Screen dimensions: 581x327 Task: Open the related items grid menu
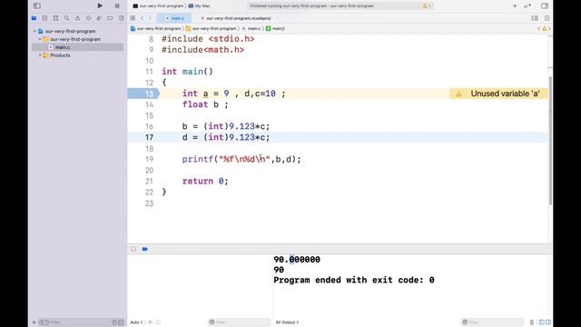point(133,18)
